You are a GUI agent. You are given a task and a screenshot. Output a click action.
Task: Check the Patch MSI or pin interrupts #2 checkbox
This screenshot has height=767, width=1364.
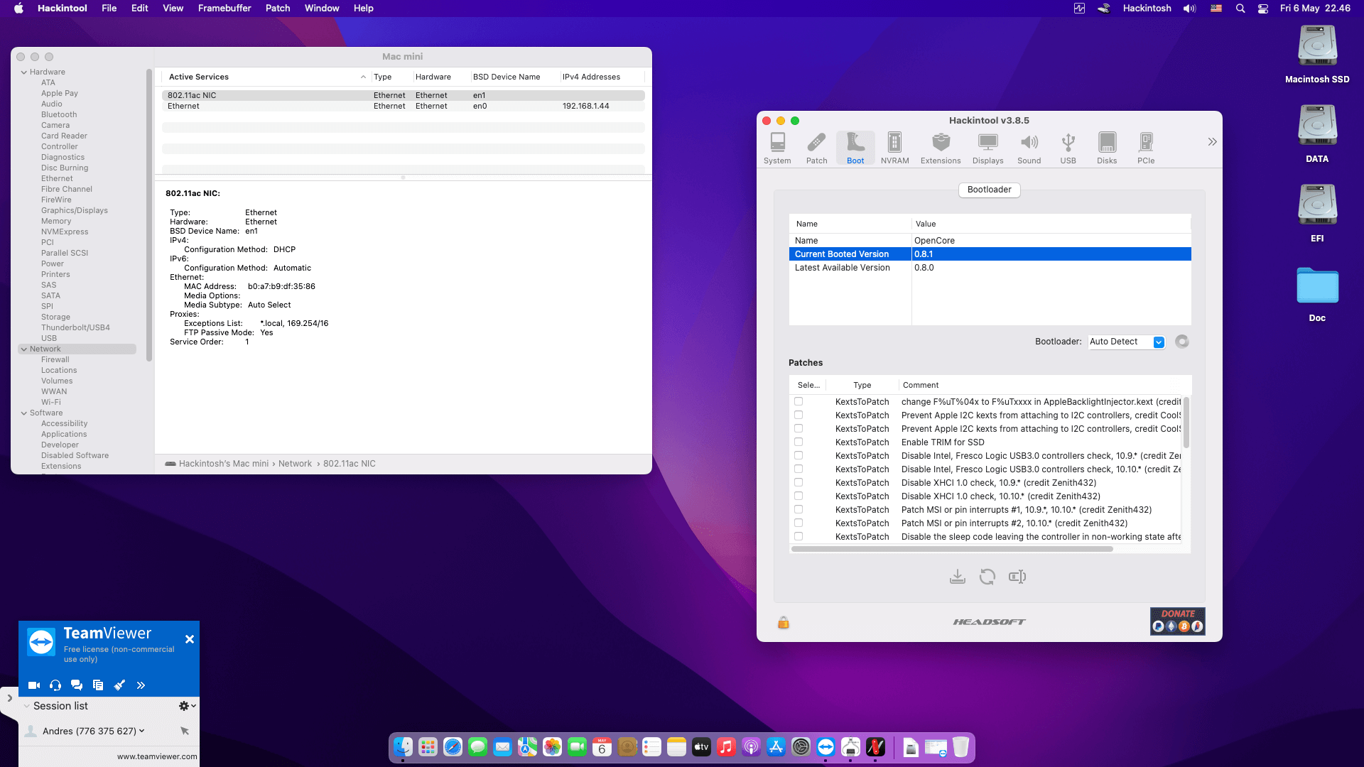click(799, 523)
